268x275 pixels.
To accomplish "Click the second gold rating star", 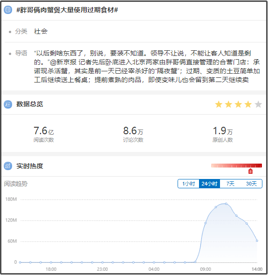I will [228, 104].
